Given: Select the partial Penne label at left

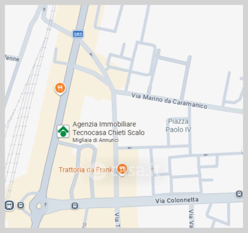Looking at the screenshot, I should click(x=12, y=58).
